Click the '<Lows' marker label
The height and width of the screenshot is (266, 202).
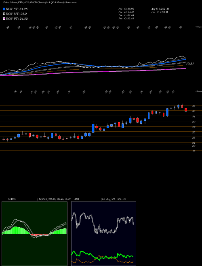click(198, 91)
